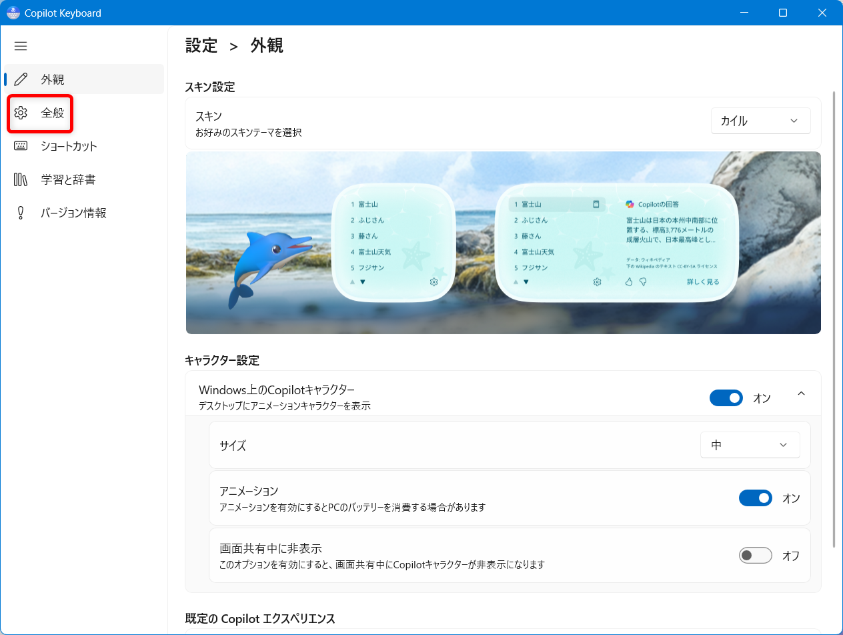Click お好みのスキンテーマを選択 description text
This screenshot has width=843, height=635.
tap(248, 133)
